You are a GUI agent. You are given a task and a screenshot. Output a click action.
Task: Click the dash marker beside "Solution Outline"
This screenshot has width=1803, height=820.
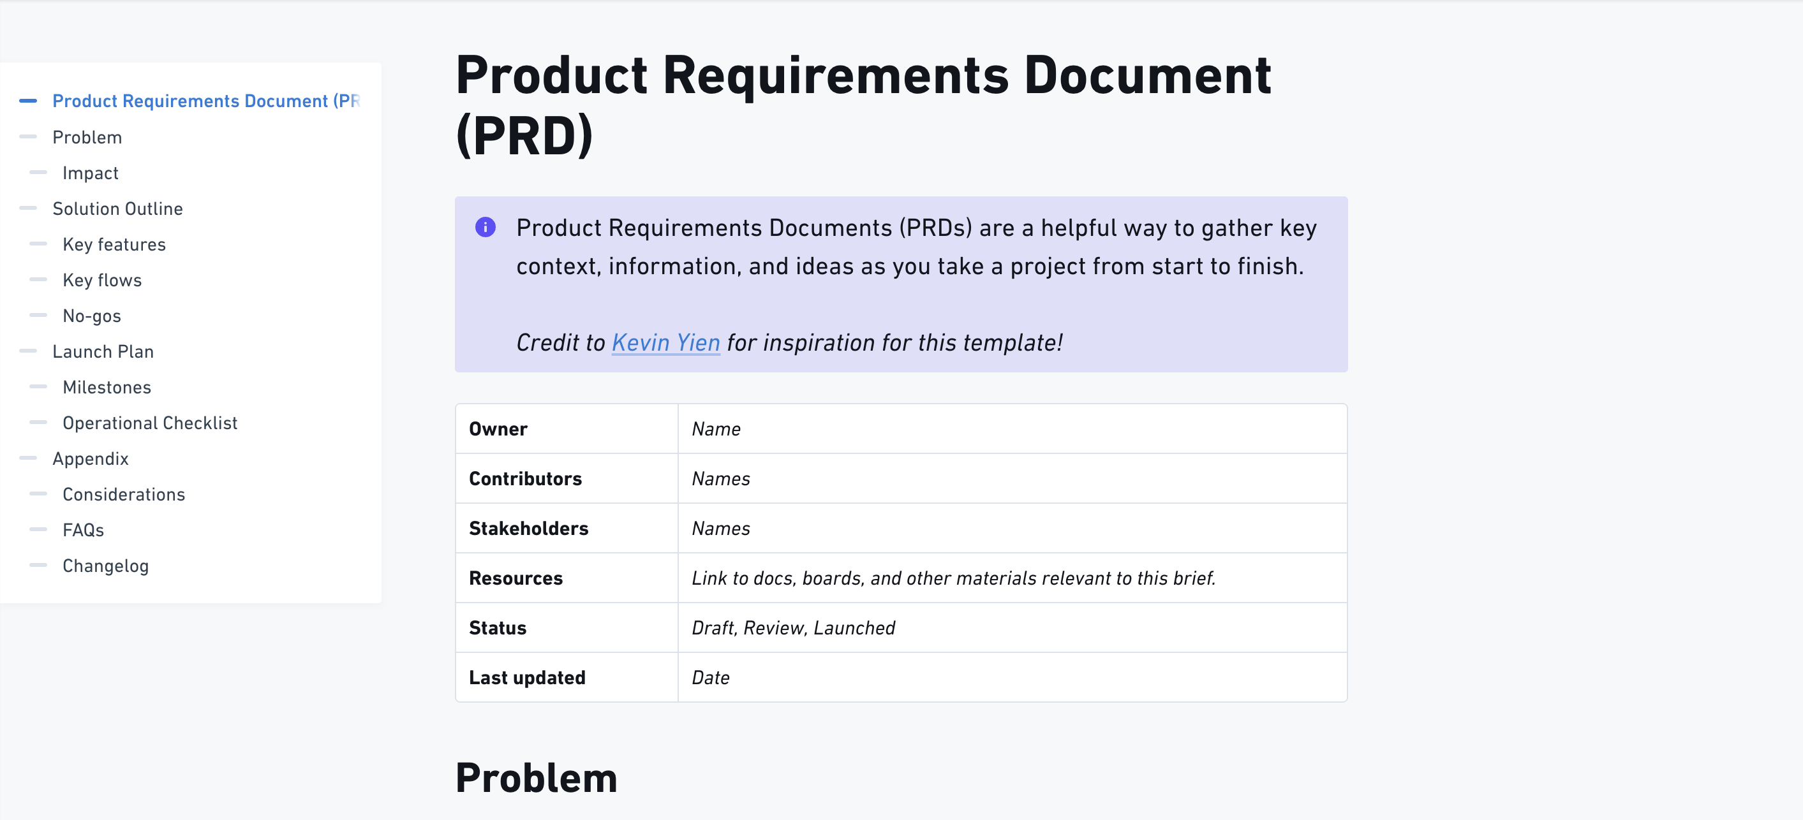pyautogui.click(x=28, y=208)
